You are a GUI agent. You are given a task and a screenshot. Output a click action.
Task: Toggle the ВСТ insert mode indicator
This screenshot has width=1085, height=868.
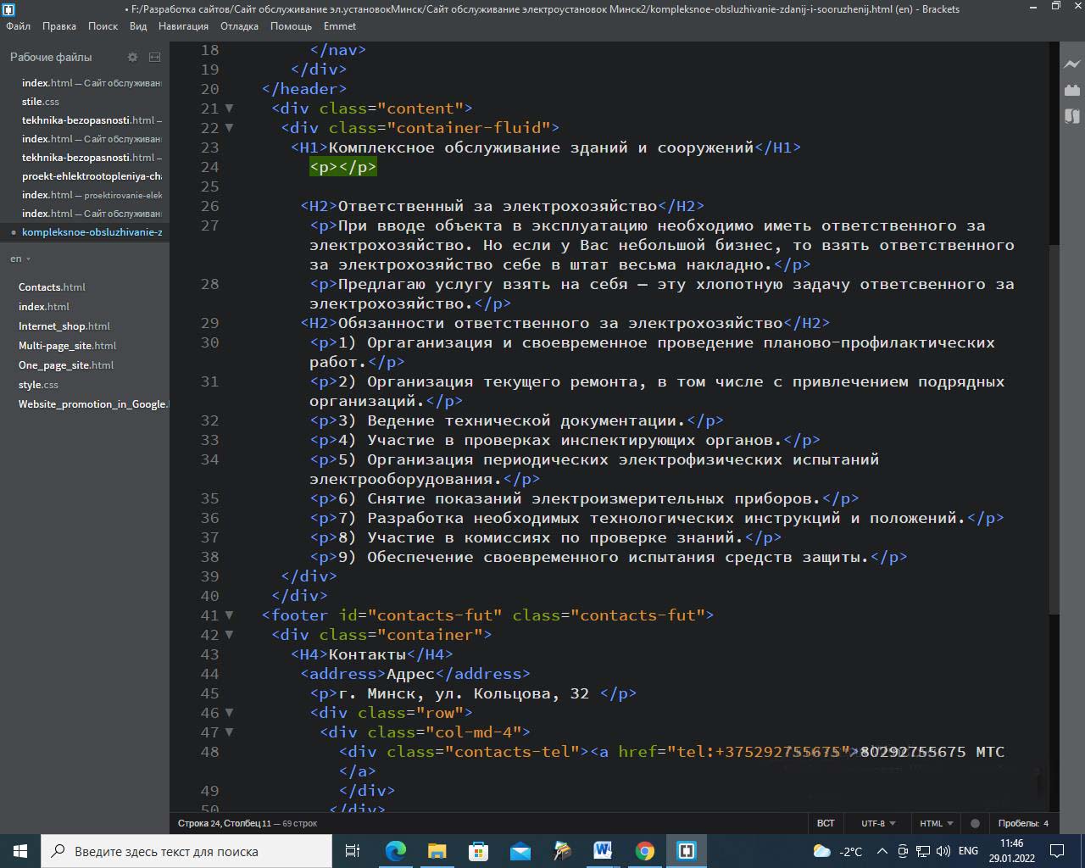(826, 823)
